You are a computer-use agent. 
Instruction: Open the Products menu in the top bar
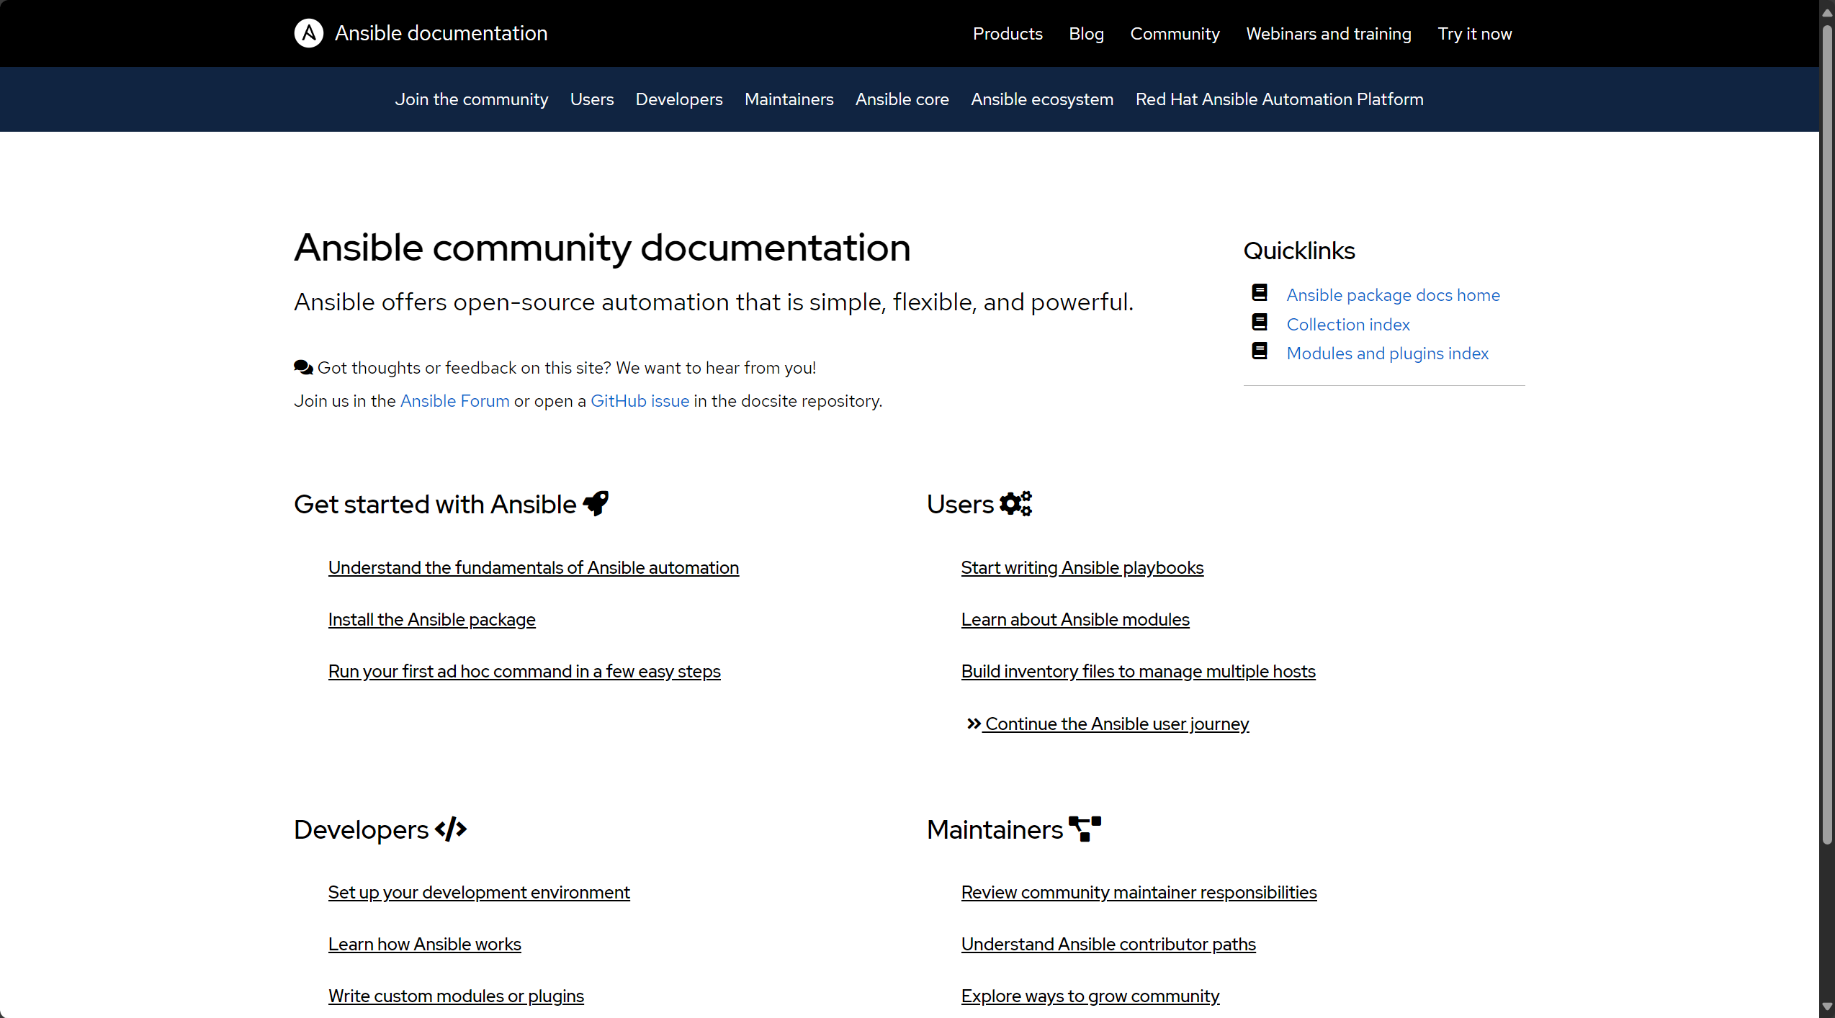click(x=1008, y=34)
